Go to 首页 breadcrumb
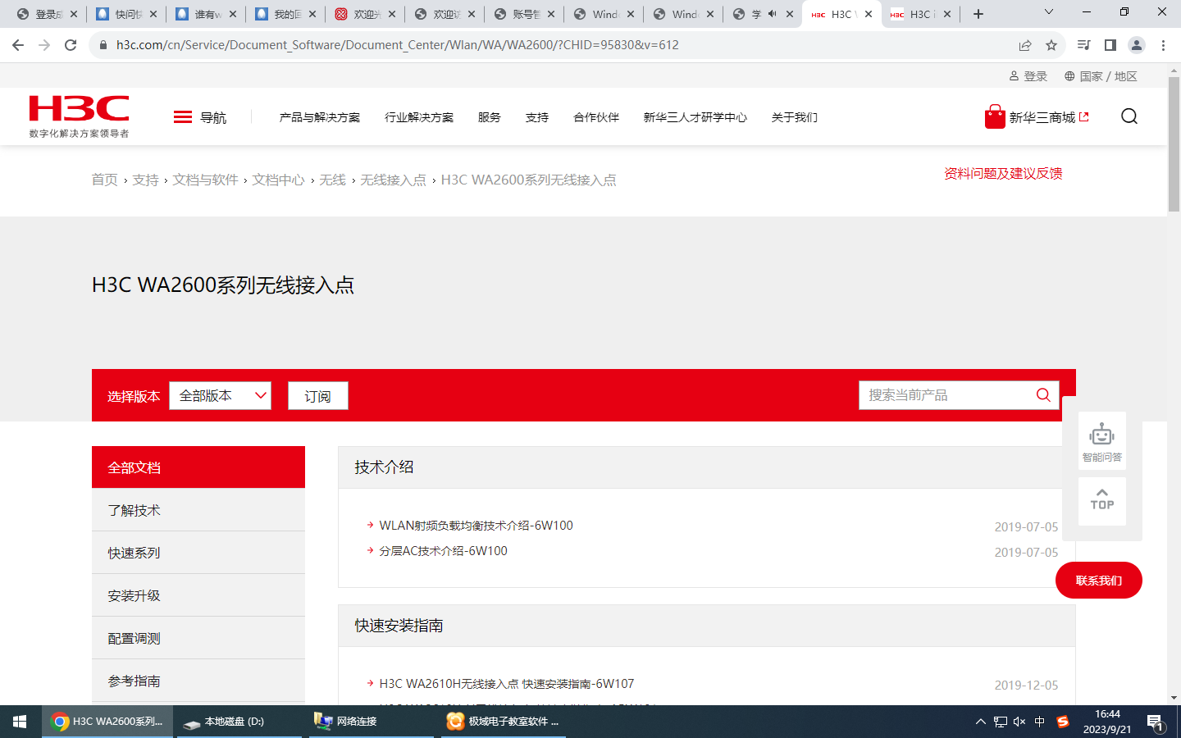Viewport: 1181px width, 738px height. click(x=104, y=180)
